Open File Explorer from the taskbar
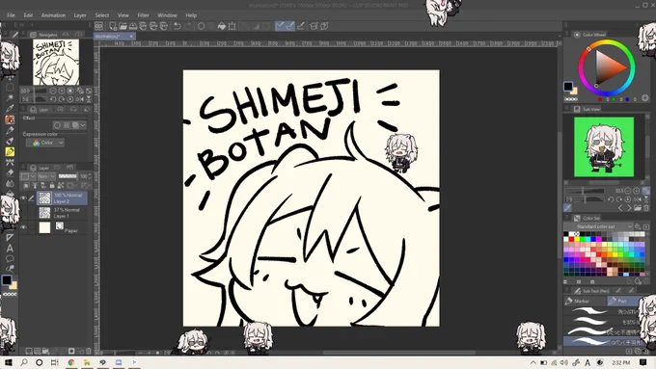656x369 pixels. click(x=87, y=362)
